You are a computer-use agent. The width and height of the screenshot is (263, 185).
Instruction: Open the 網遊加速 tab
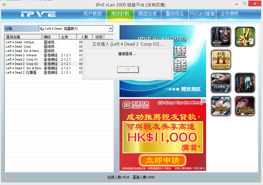click(147, 14)
